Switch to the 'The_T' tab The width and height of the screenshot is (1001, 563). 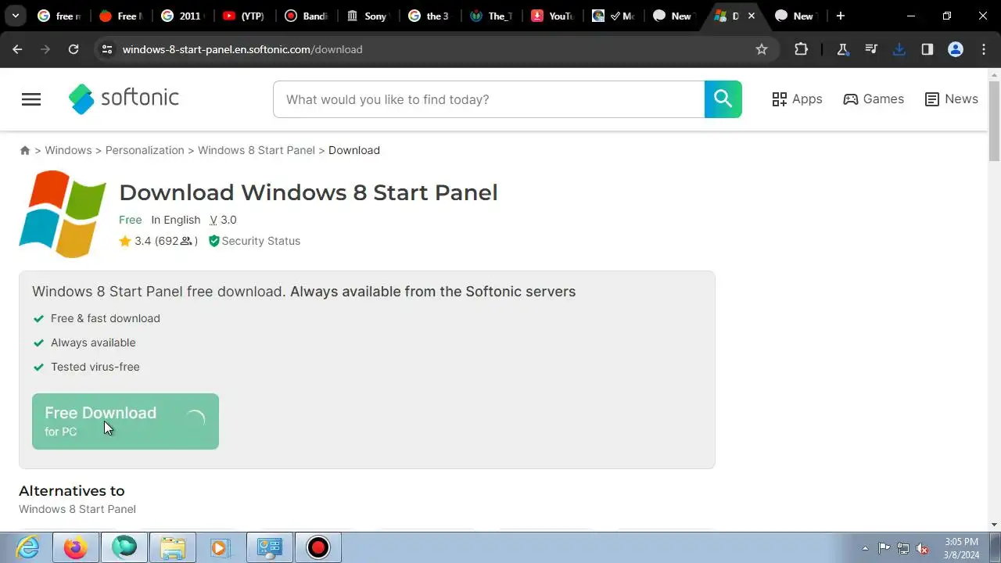coord(491,16)
